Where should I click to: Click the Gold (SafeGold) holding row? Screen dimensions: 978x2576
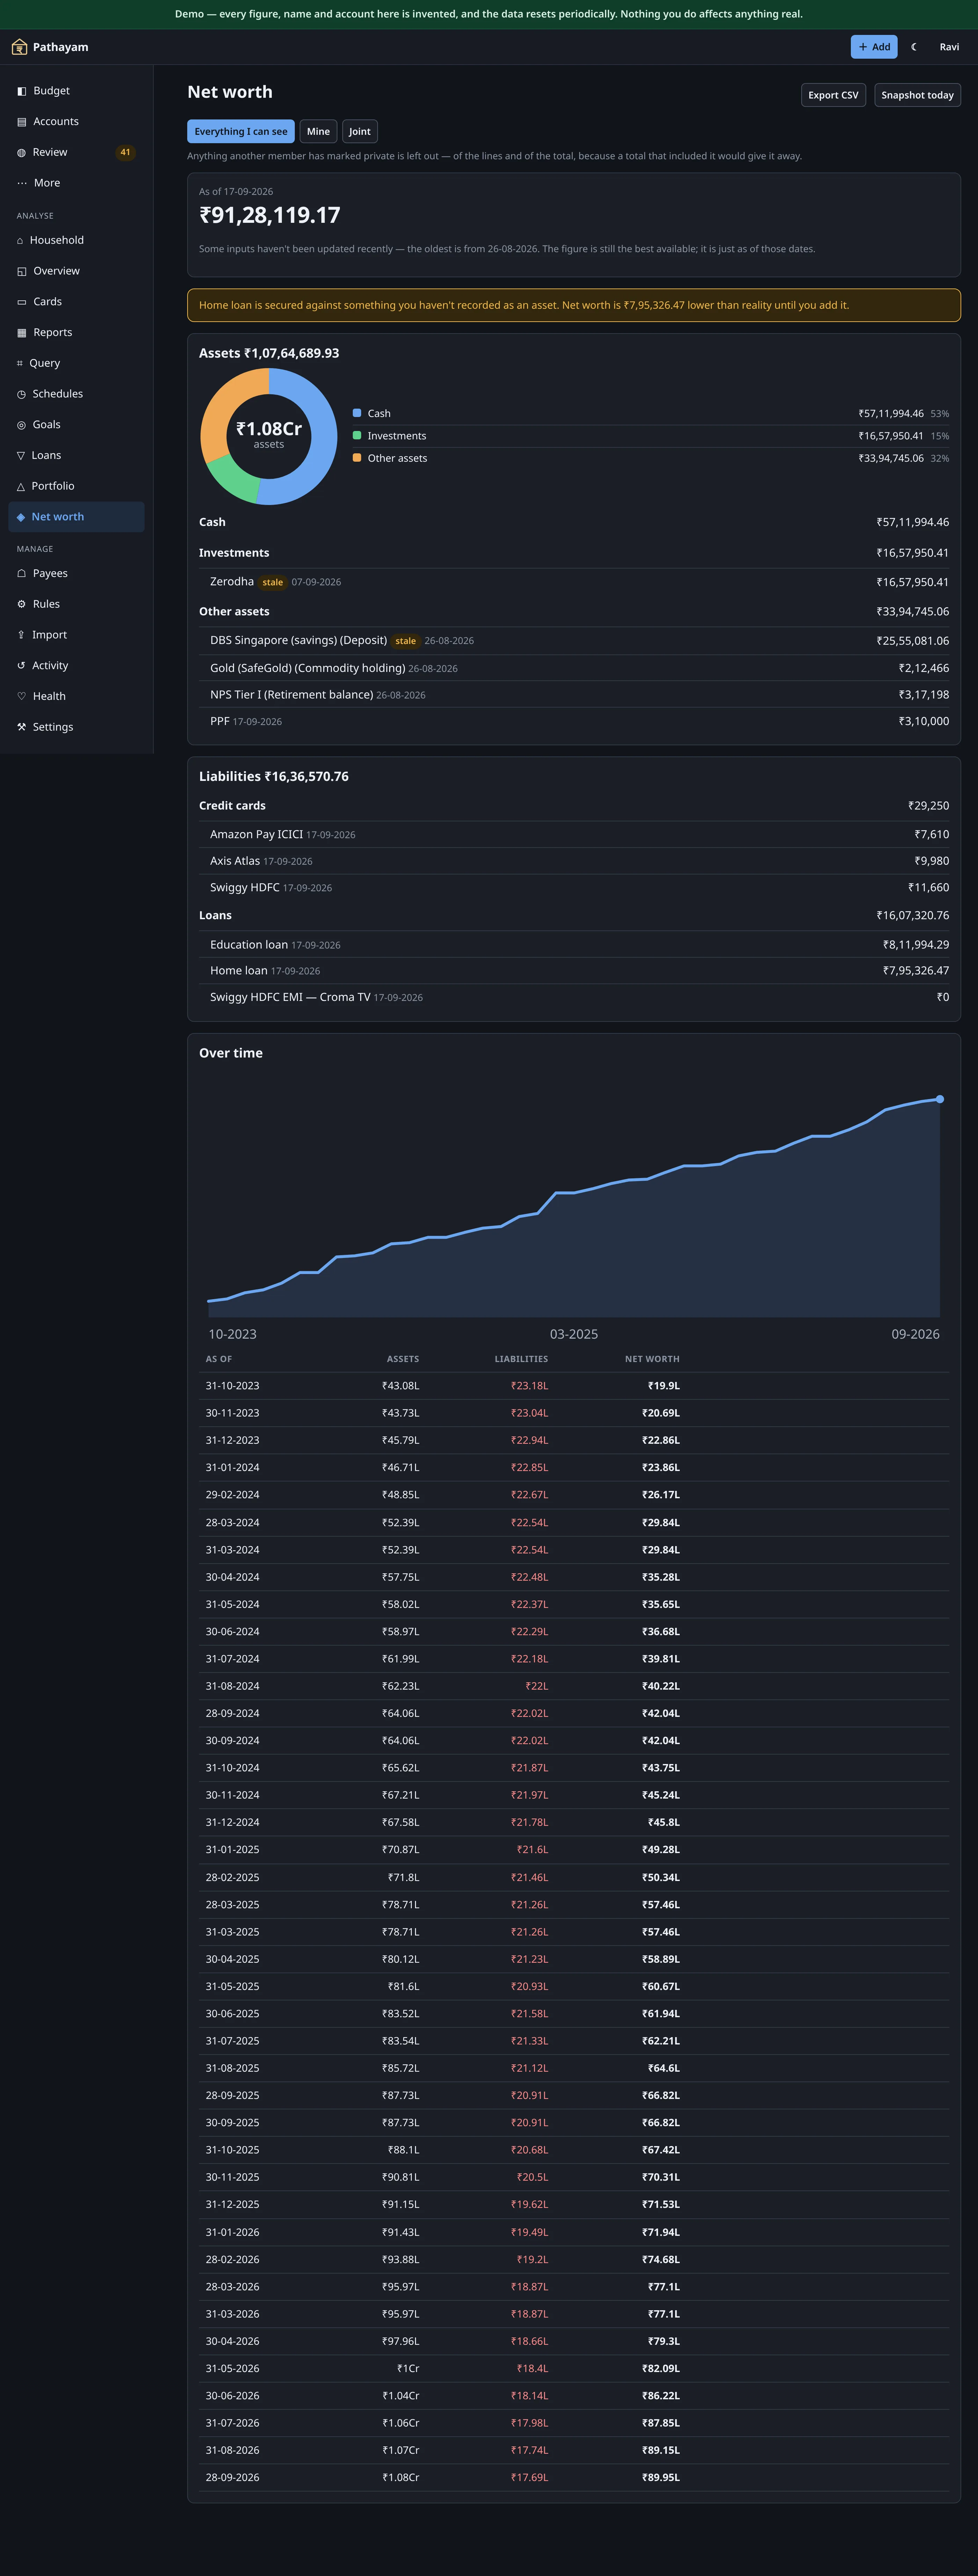tap(574, 668)
